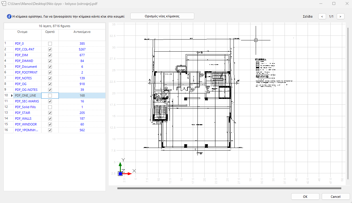Click the application icon in the title bar
352x203 pixels.
(4, 4)
